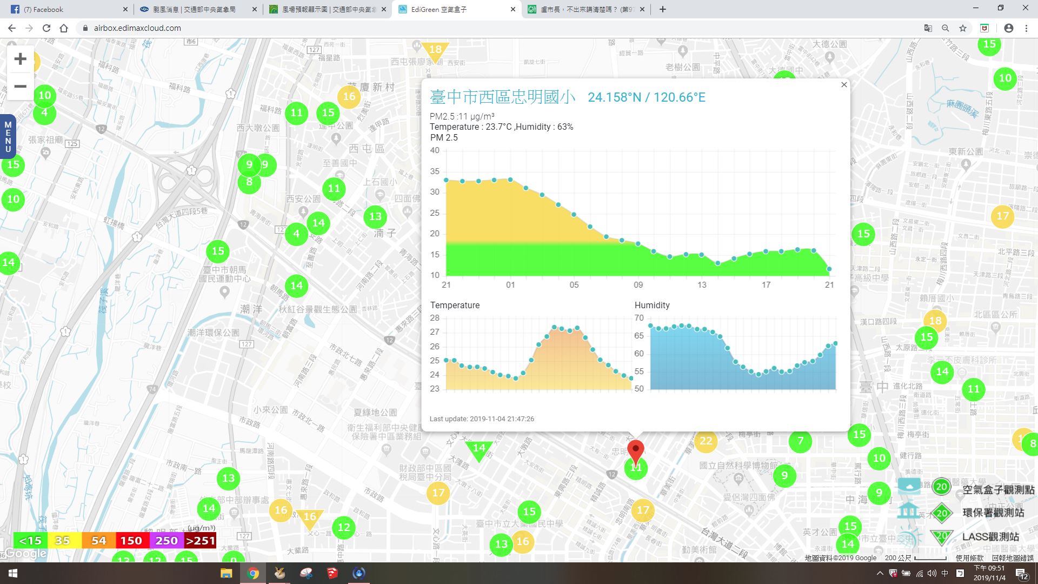The height and width of the screenshot is (584, 1038).
Task: Select the yellow 16 marker near 福星路
Action: pos(349,97)
